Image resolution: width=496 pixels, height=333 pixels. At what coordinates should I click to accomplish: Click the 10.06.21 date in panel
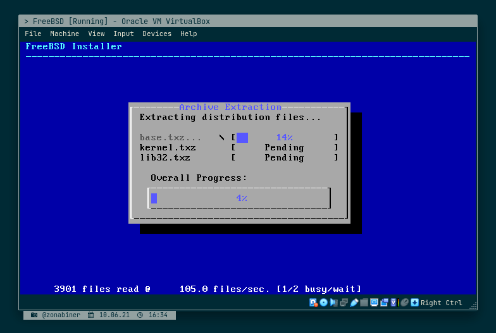click(114, 315)
